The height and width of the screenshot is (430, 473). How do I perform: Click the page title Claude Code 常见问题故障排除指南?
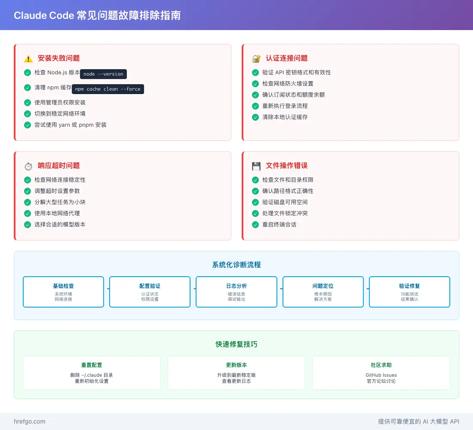tap(97, 15)
